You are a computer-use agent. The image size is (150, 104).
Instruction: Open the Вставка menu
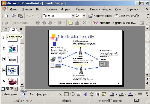[x=51, y=9]
